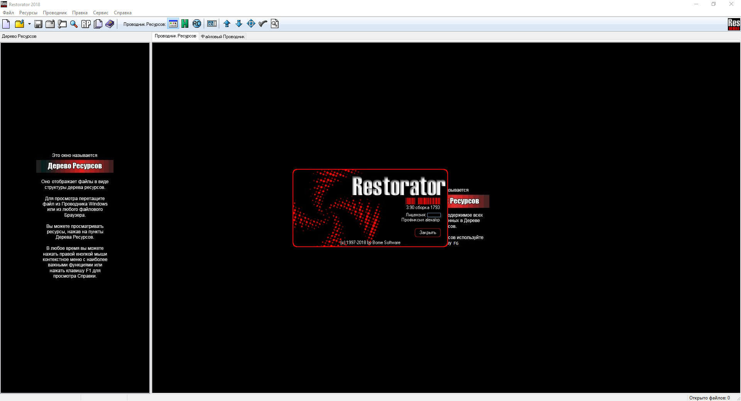Screen dimensions: 741x401
Task: Open the Ресурсы menu
Action: point(28,13)
